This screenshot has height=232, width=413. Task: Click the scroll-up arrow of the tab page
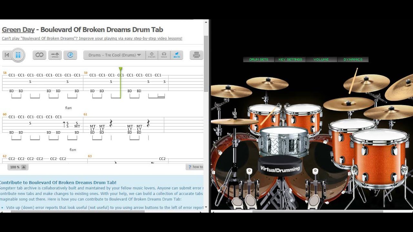[x=206, y=22]
